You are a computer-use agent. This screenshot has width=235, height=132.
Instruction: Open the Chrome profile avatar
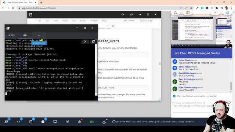tap(227, 8)
